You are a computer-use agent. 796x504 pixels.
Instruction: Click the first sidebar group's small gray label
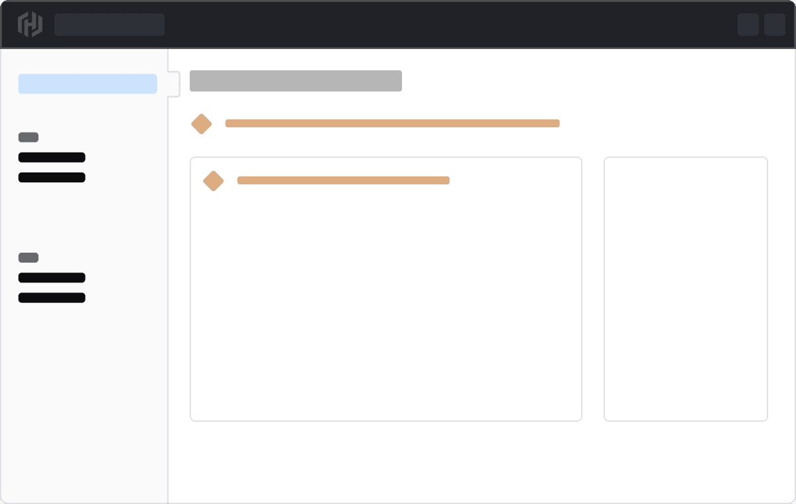tap(29, 138)
